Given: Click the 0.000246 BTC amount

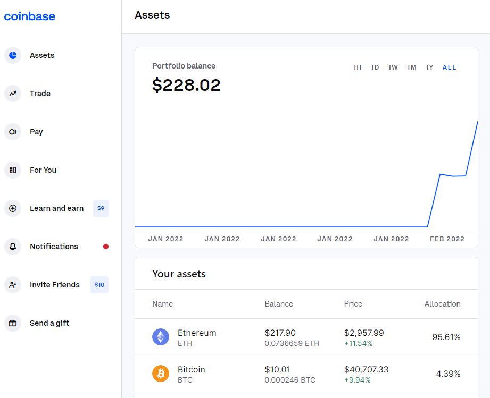Looking at the screenshot, I should coord(290,380).
